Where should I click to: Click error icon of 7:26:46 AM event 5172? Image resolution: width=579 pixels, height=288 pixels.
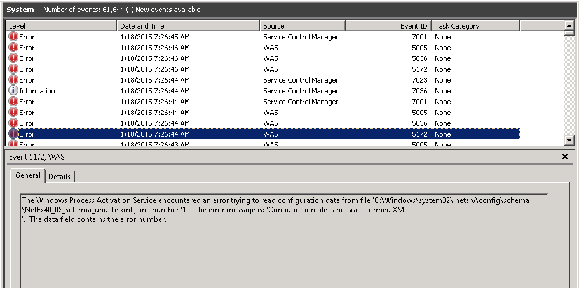(x=13, y=69)
